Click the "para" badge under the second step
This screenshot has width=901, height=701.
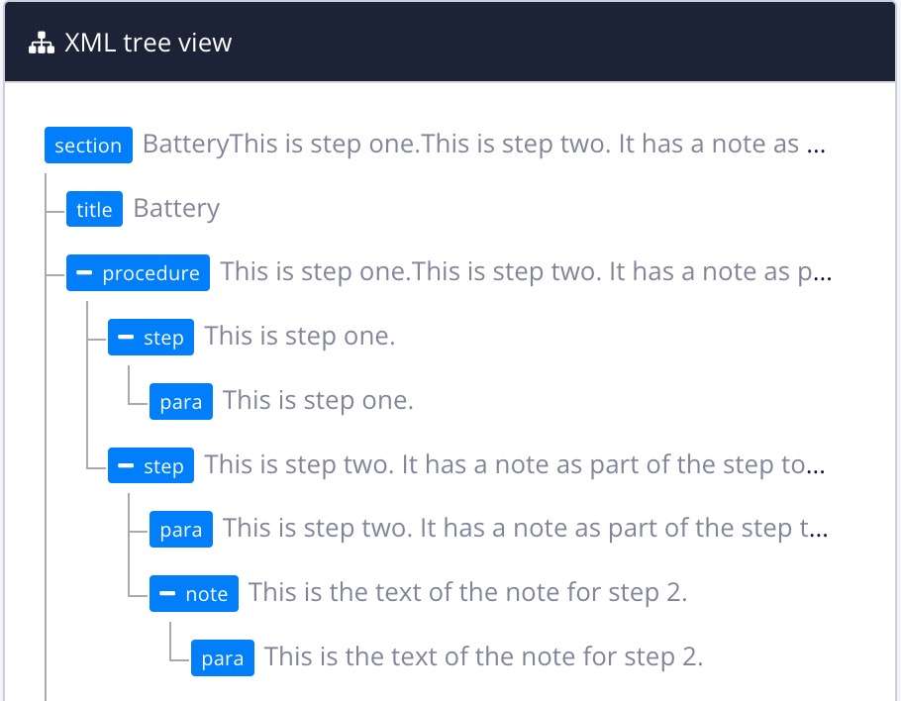tap(181, 529)
